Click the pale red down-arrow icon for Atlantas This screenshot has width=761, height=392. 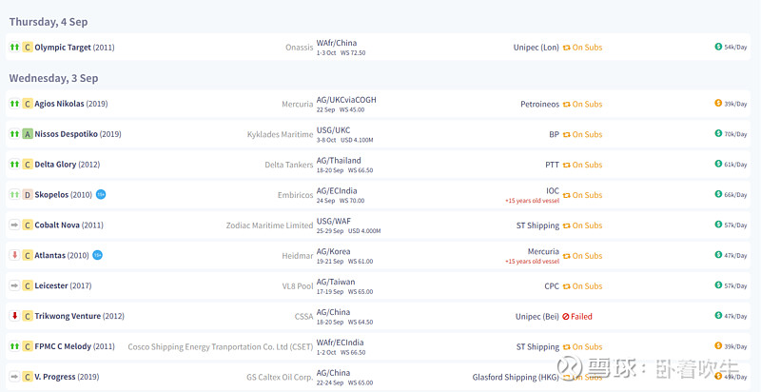(14, 255)
